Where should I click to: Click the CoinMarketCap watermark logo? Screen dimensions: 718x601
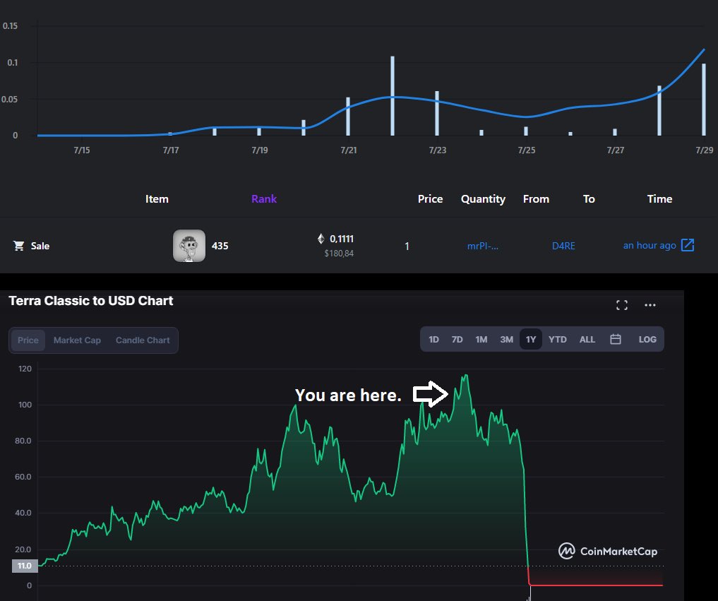566,550
